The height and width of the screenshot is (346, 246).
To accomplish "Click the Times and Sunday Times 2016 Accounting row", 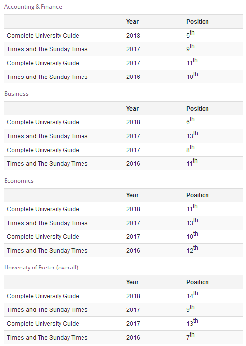I will pyautogui.click(x=123, y=77).
